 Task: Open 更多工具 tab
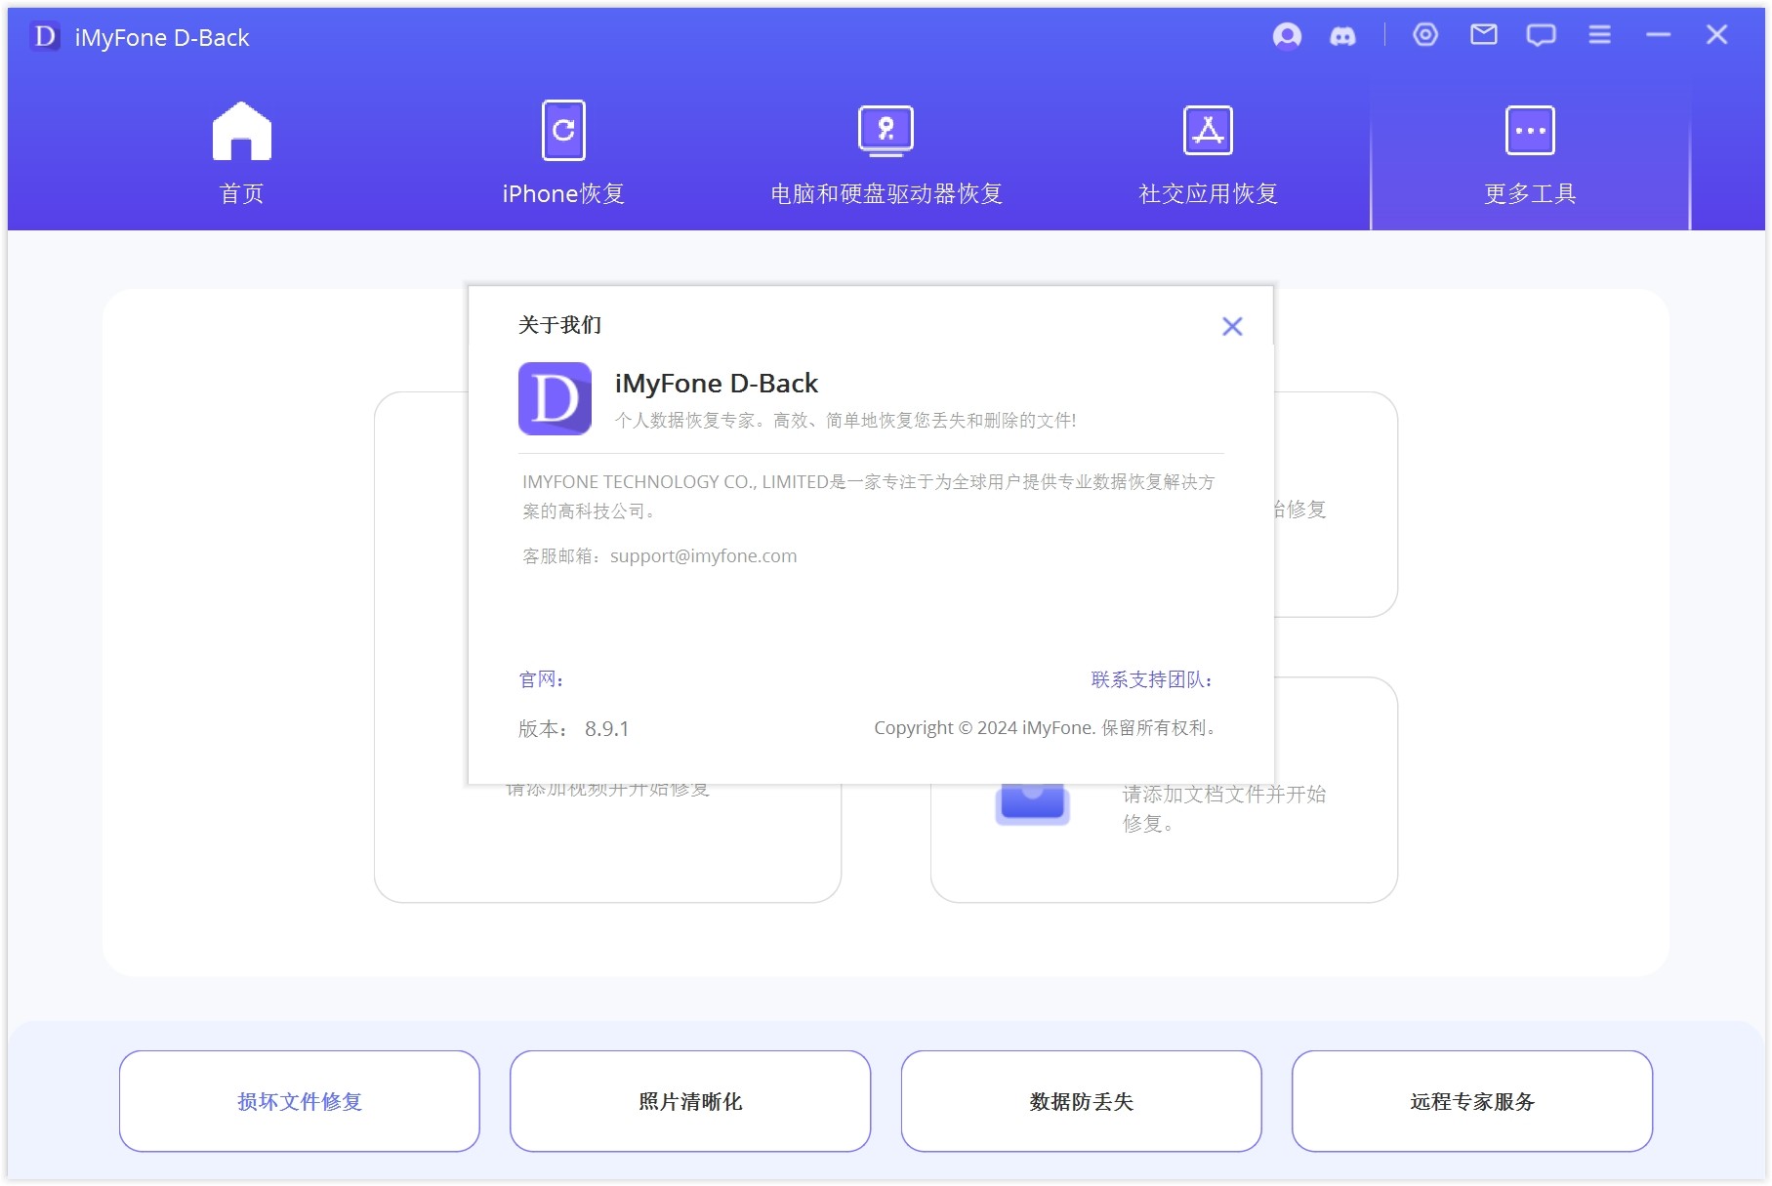pyautogui.click(x=1531, y=154)
